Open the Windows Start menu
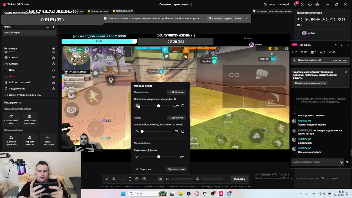This screenshot has height=198, width=352. click(x=123, y=194)
